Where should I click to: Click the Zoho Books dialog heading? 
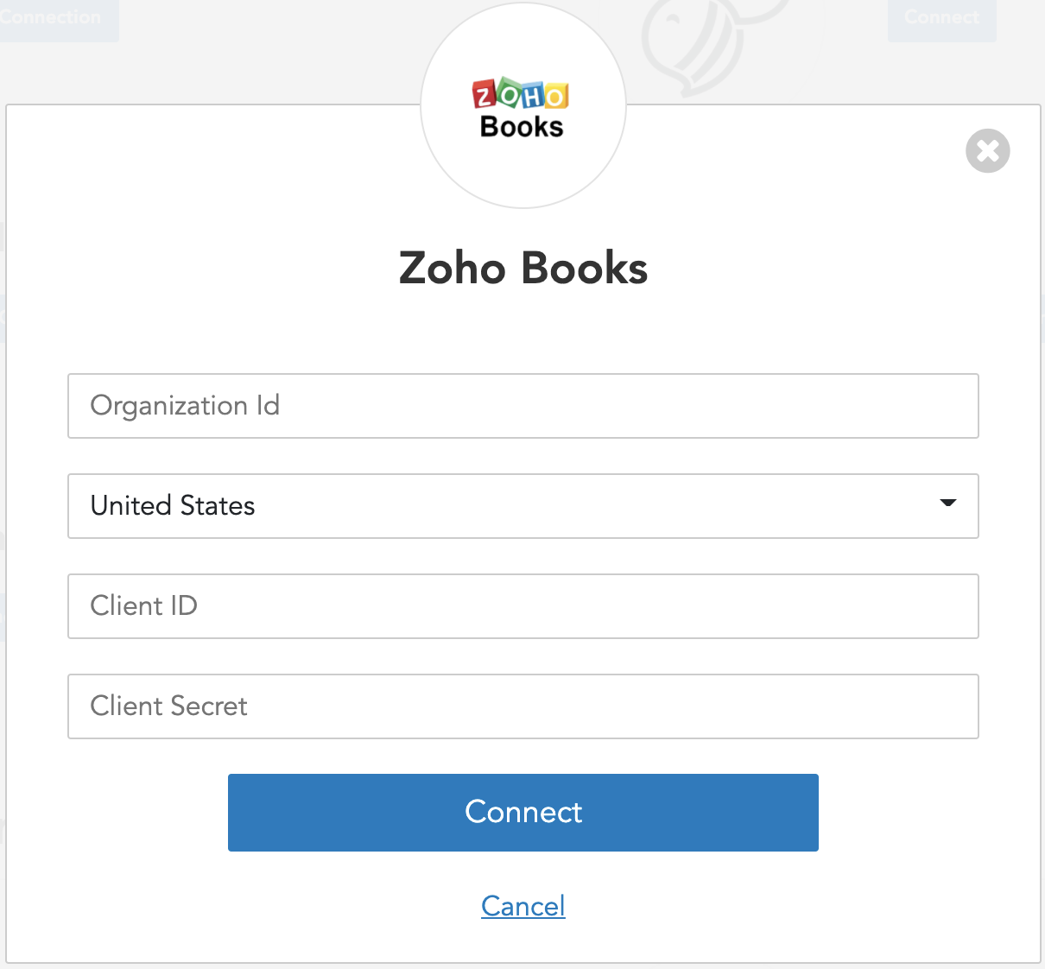[x=522, y=269]
